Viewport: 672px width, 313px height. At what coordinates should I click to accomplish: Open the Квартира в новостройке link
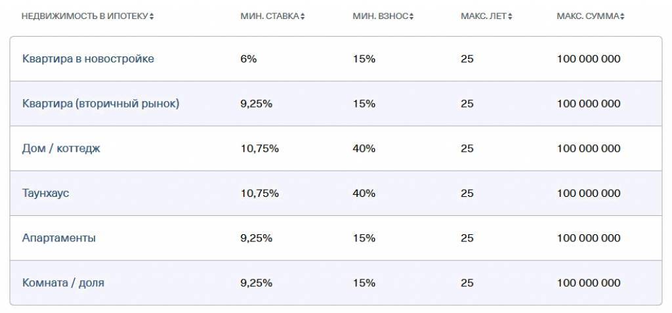tap(88, 59)
